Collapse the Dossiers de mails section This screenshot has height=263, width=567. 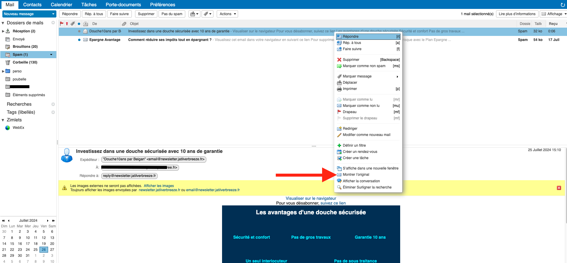coord(3,23)
